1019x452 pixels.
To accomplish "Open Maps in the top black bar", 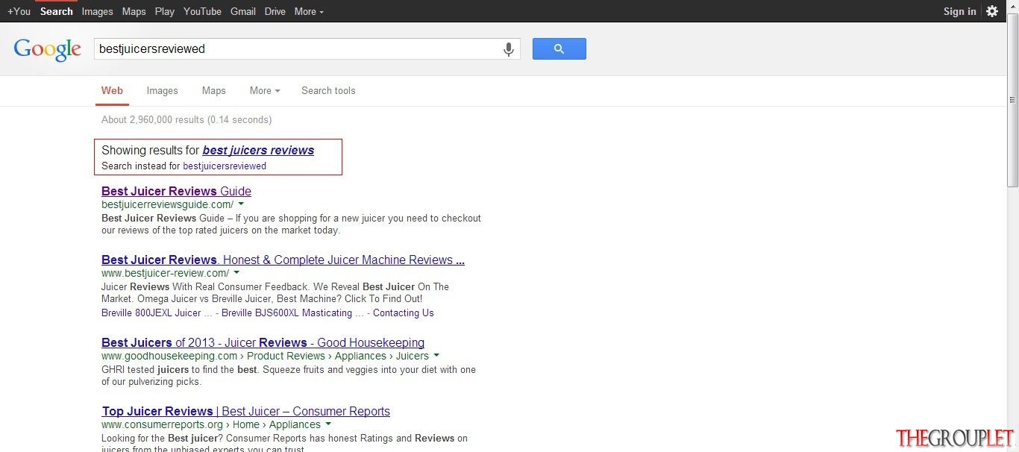I will click(134, 11).
